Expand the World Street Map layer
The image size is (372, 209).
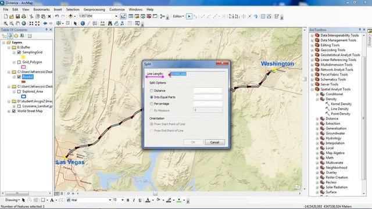[x=9, y=111]
